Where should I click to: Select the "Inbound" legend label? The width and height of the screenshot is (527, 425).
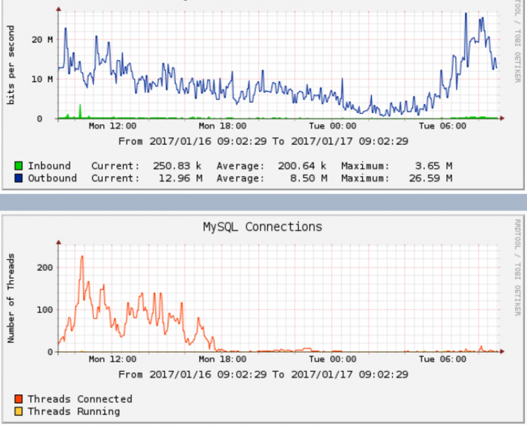pyautogui.click(x=49, y=166)
